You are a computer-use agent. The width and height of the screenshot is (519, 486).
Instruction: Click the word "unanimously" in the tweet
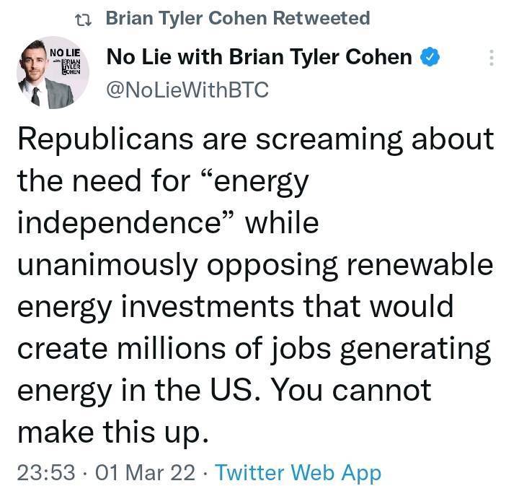(x=107, y=264)
